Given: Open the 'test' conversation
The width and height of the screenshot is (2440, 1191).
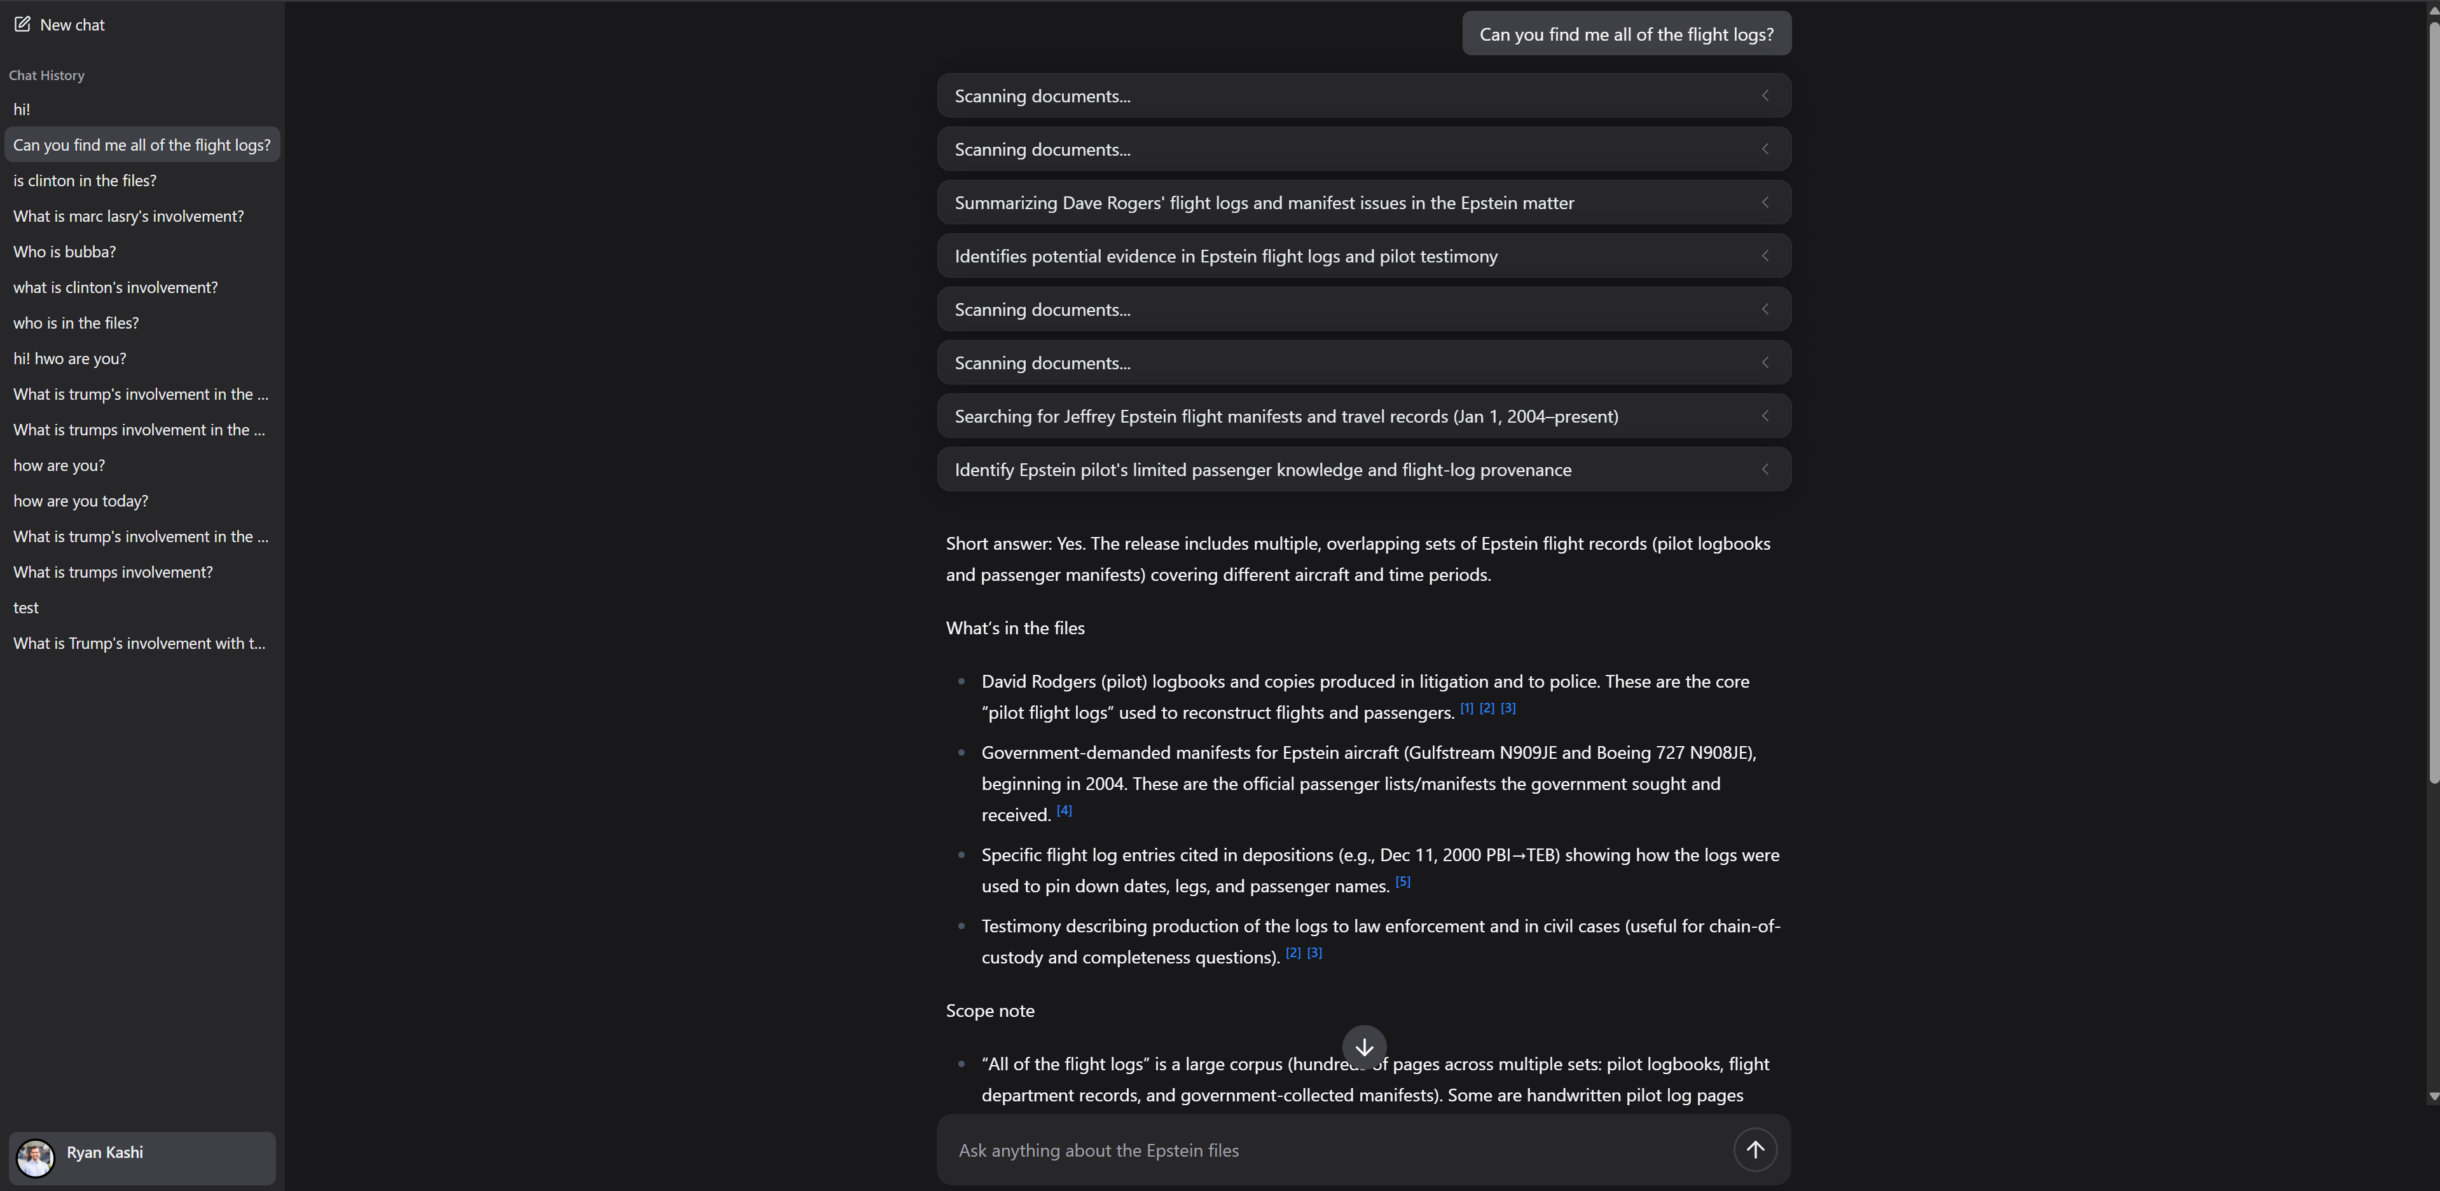Looking at the screenshot, I should (x=25, y=607).
